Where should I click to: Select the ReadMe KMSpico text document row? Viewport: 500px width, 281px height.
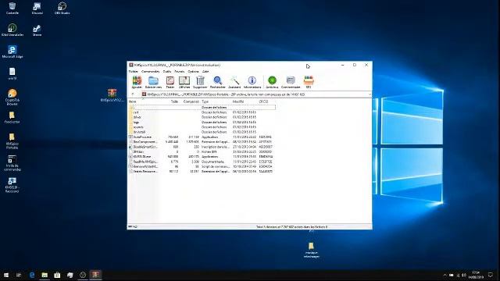(x=202, y=162)
